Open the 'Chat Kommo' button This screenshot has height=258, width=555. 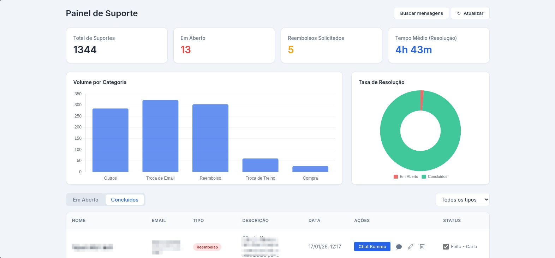click(372, 247)
